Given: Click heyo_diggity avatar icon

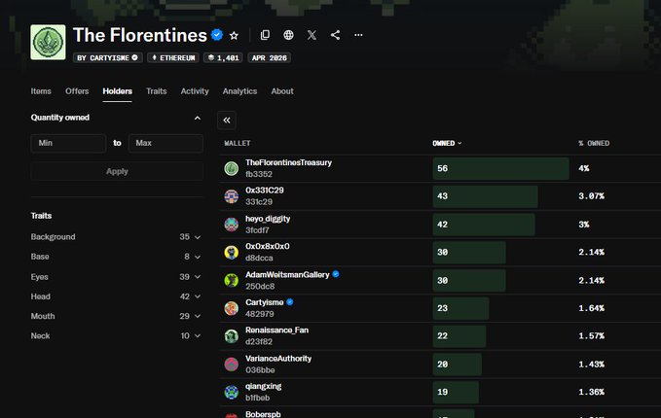Looking at the screenshot, I should 232,225.
